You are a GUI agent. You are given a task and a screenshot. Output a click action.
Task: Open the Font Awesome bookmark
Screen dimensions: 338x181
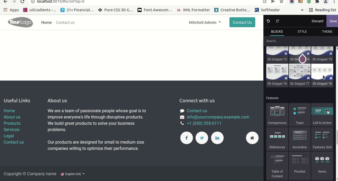pos(155,10)
